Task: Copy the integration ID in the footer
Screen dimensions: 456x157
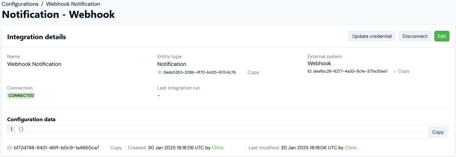Action: click(x=116, y=148)
